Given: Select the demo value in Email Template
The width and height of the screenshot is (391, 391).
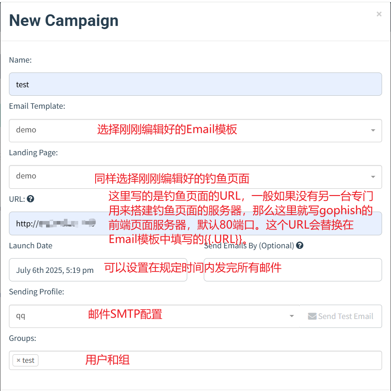Looking at the screenshot, I should pyautogui.click(x=26, y=130).
